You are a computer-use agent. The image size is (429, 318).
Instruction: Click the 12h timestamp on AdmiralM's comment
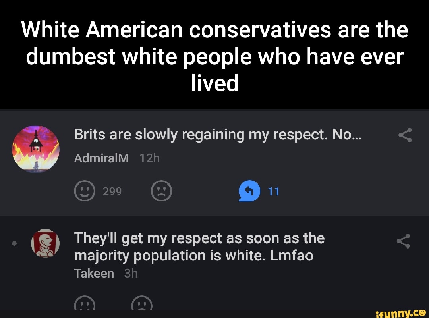pyautogui.click(x=149, y=158)
